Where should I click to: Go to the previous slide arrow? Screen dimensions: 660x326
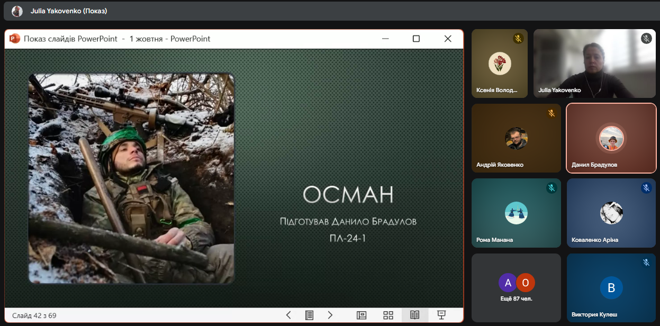pos(288,315)
